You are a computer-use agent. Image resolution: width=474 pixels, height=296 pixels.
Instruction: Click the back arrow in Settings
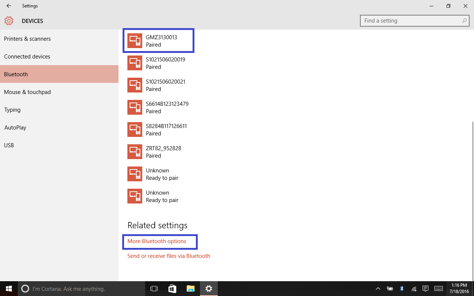click(9, 6)
